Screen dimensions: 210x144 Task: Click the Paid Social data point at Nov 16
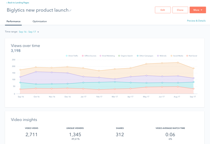pyautogui.click(x=52, y=89)
